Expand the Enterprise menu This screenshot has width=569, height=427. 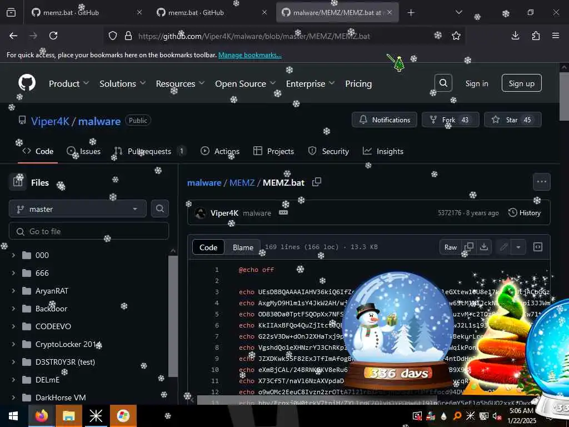[x=310, y=83]
